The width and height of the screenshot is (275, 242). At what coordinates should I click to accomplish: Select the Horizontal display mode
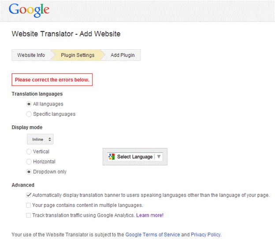pos(29,162)
